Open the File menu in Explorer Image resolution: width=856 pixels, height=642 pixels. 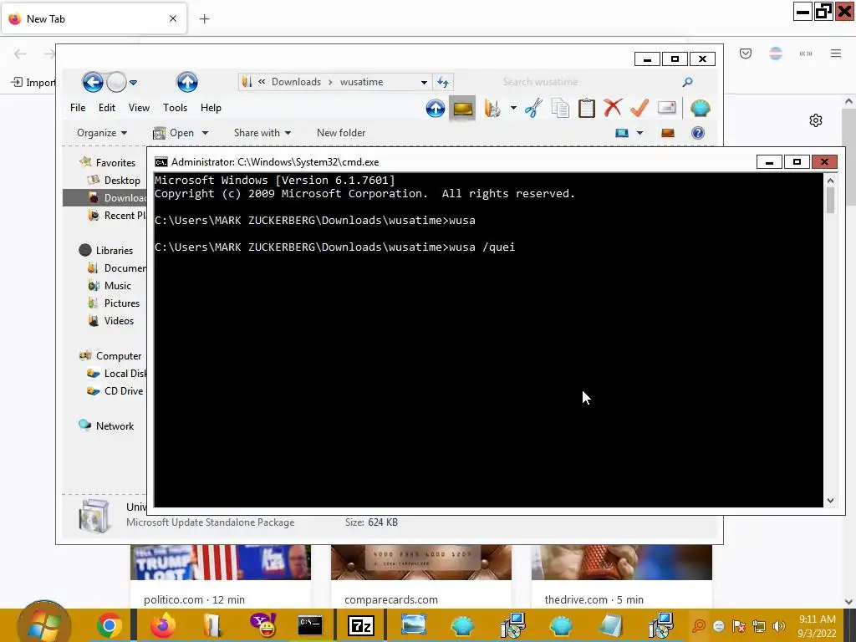pyautogui.click(x=78, y=108)
